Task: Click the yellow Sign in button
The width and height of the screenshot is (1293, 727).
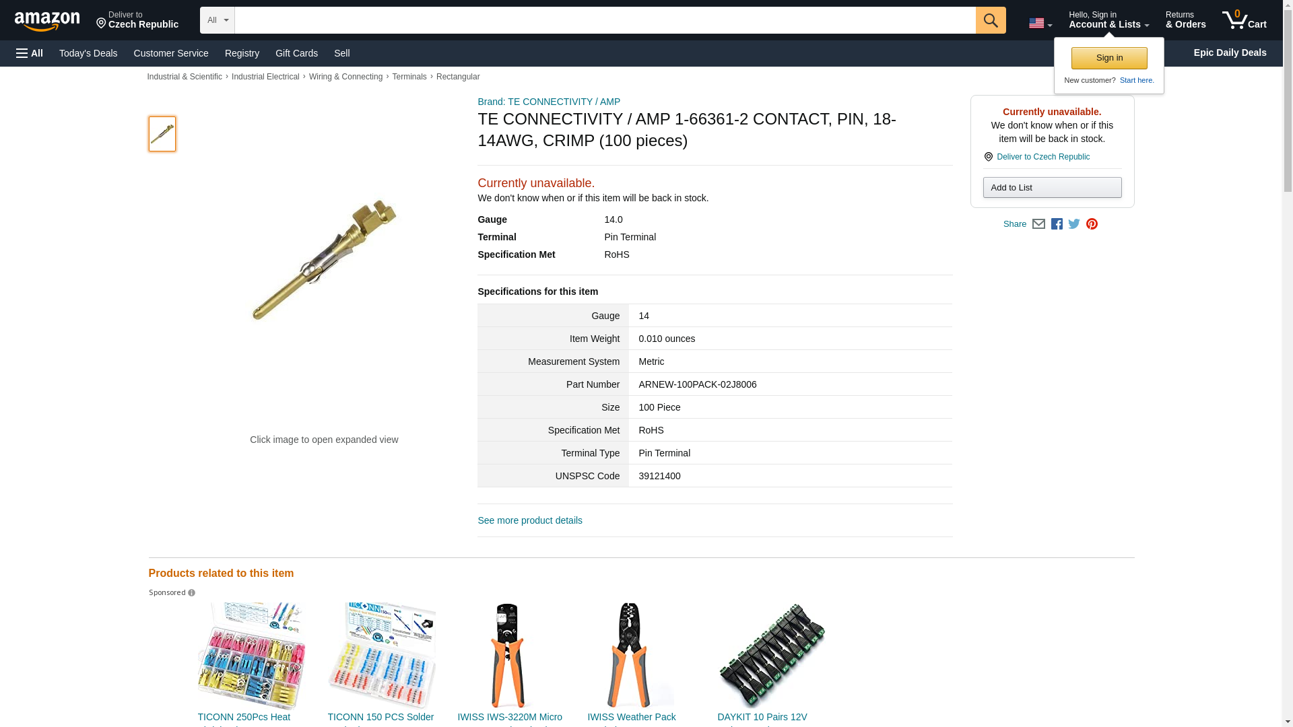Action: [x=1109, y=58]
